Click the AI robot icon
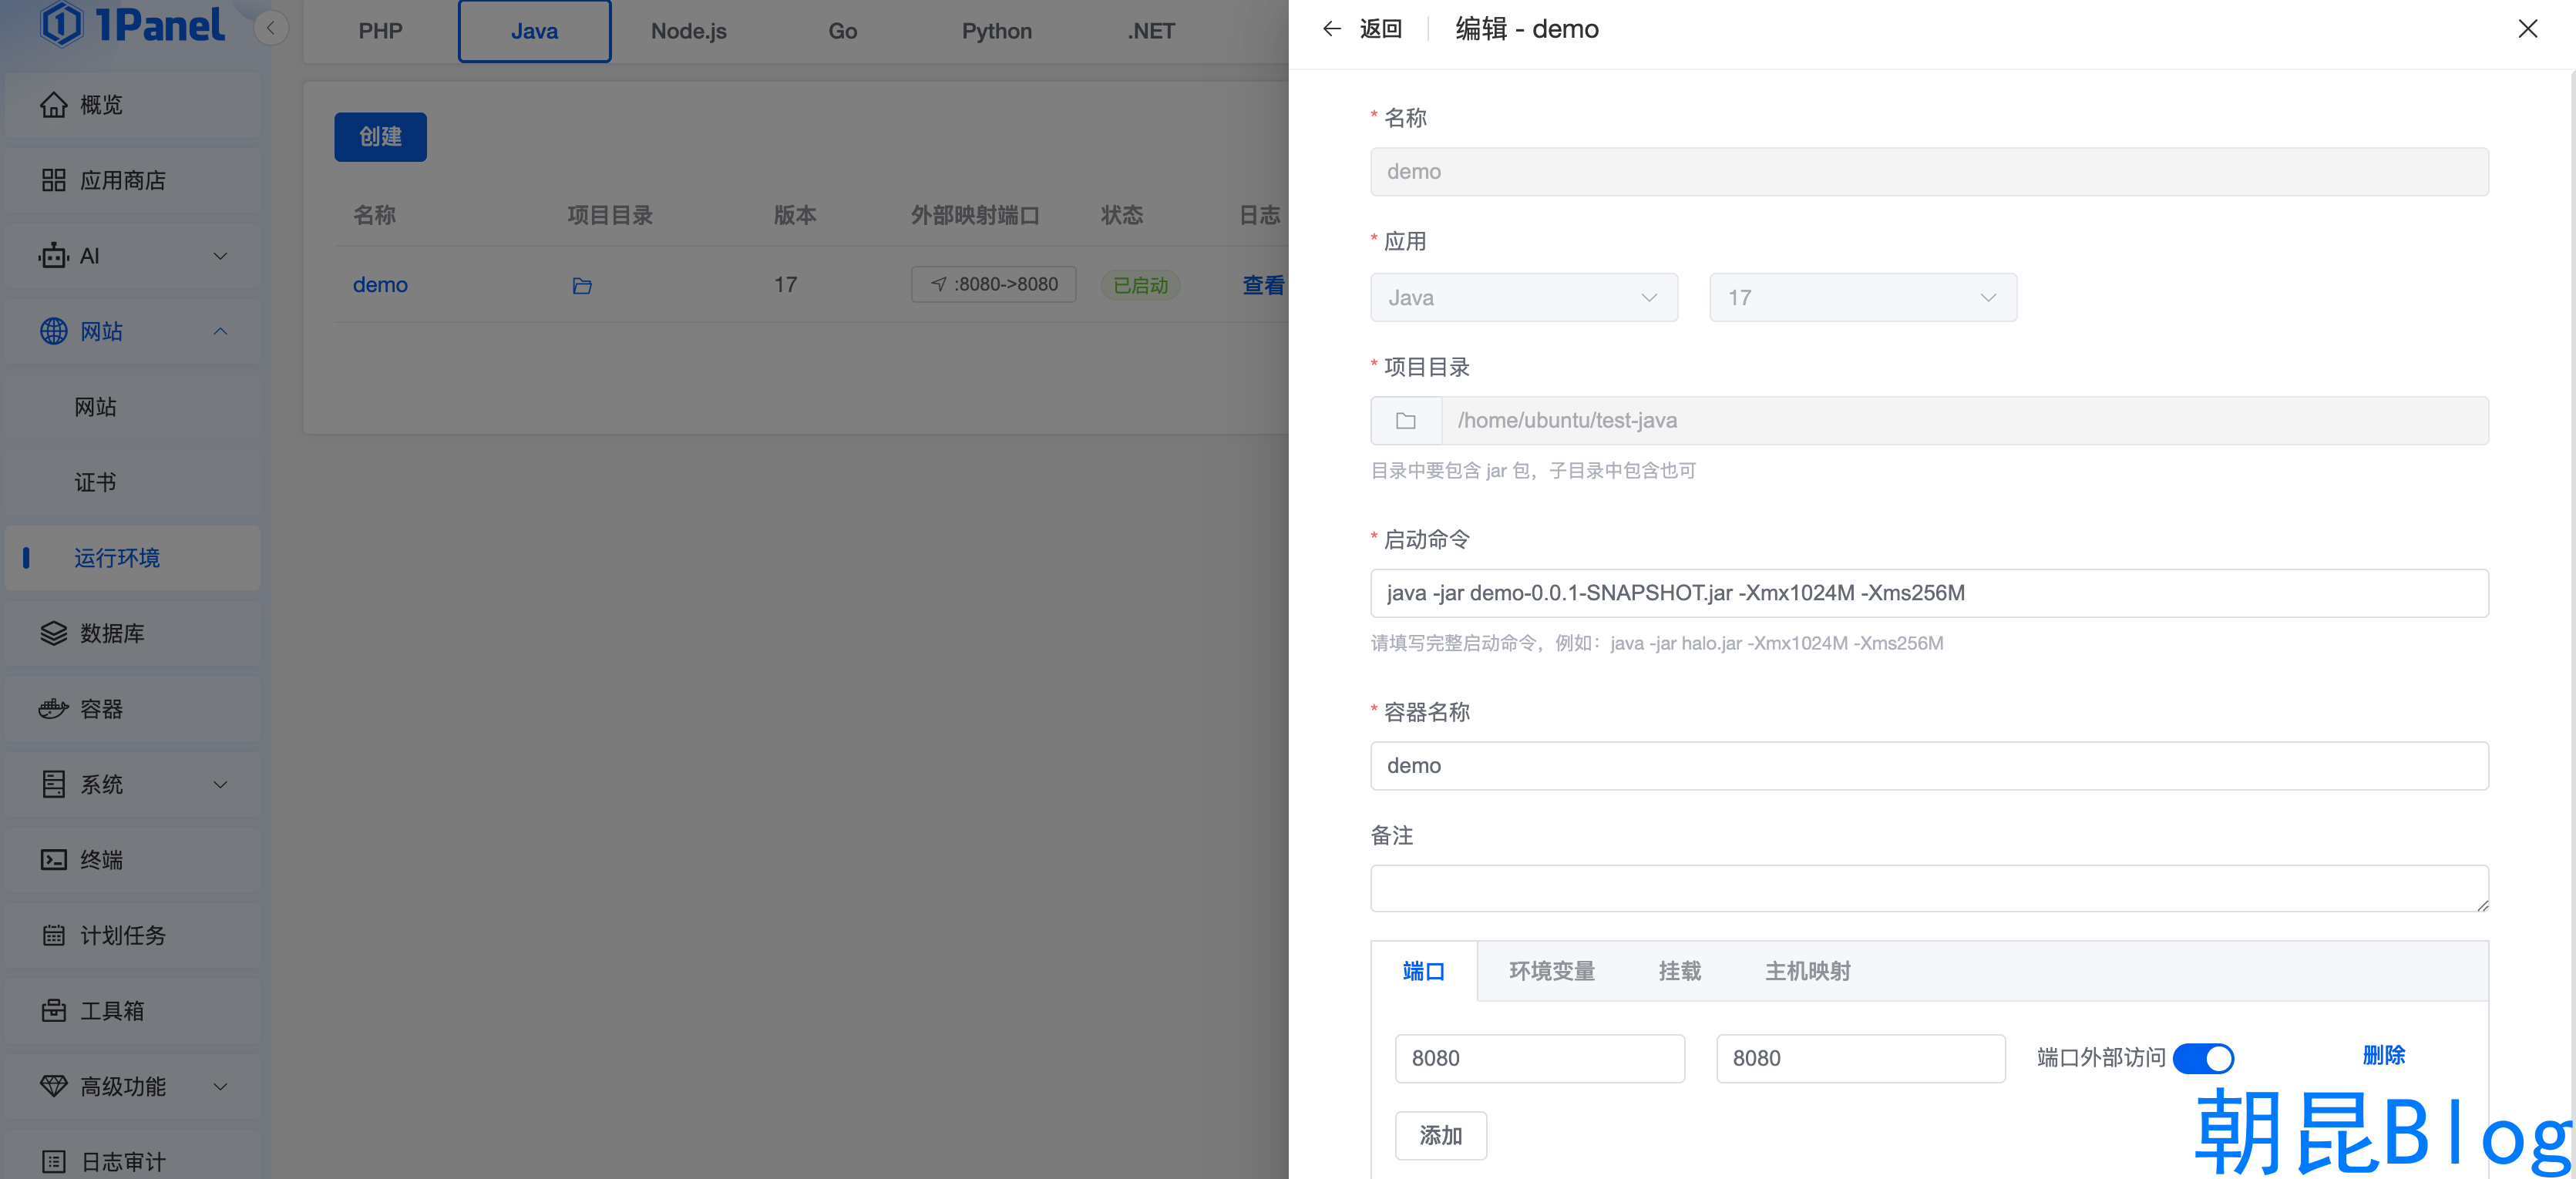 coord(54,256)
